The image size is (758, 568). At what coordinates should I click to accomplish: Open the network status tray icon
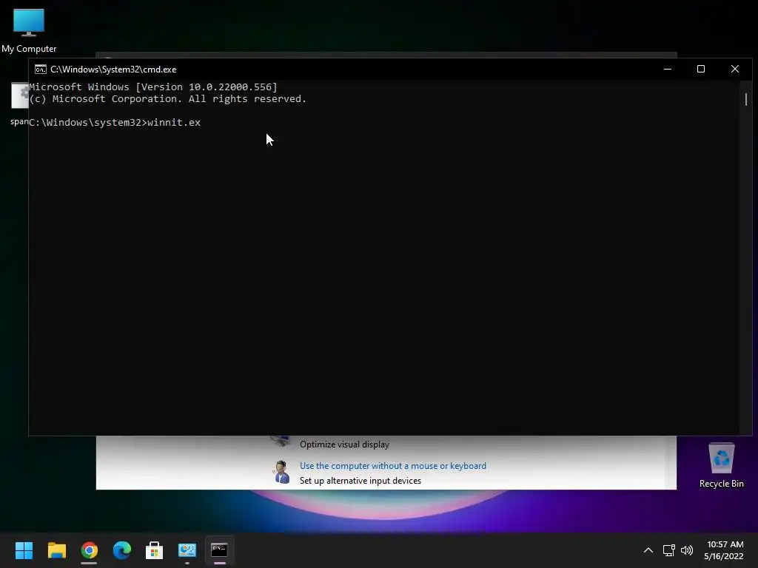[668, 550]
